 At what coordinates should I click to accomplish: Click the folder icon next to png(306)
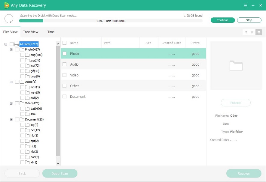(27, 55)
